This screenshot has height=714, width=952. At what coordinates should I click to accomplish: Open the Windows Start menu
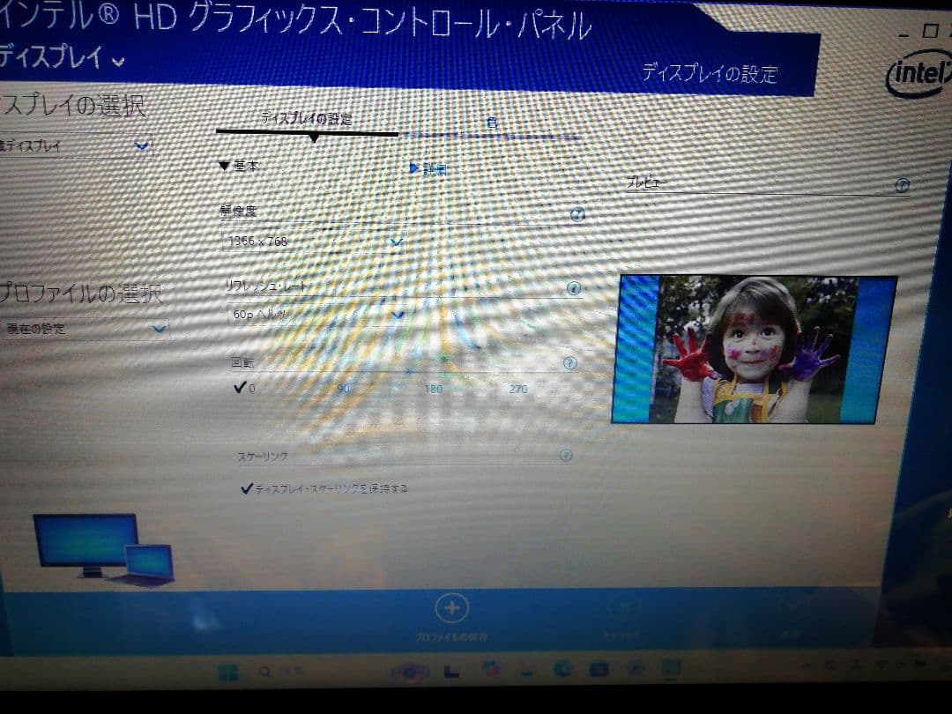pyautogui.click(x=228, y=672)
